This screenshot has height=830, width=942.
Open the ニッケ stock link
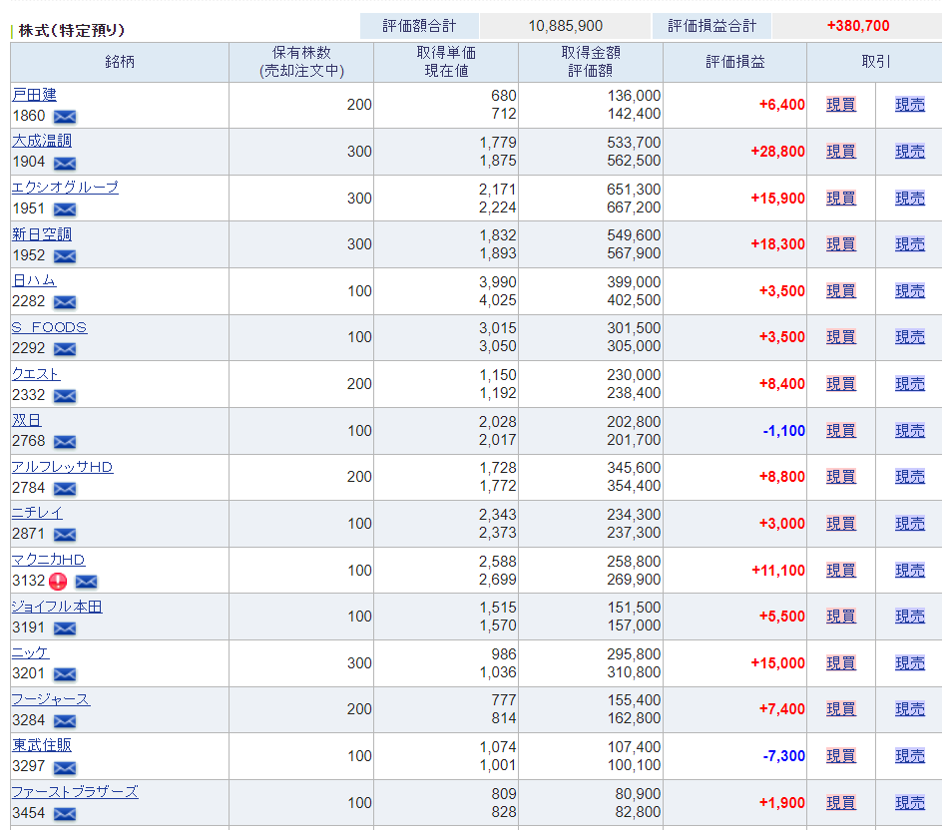pos(31,652)
